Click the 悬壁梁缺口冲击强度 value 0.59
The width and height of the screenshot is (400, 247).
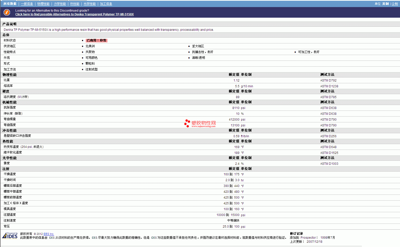click(x=236, y=136)
